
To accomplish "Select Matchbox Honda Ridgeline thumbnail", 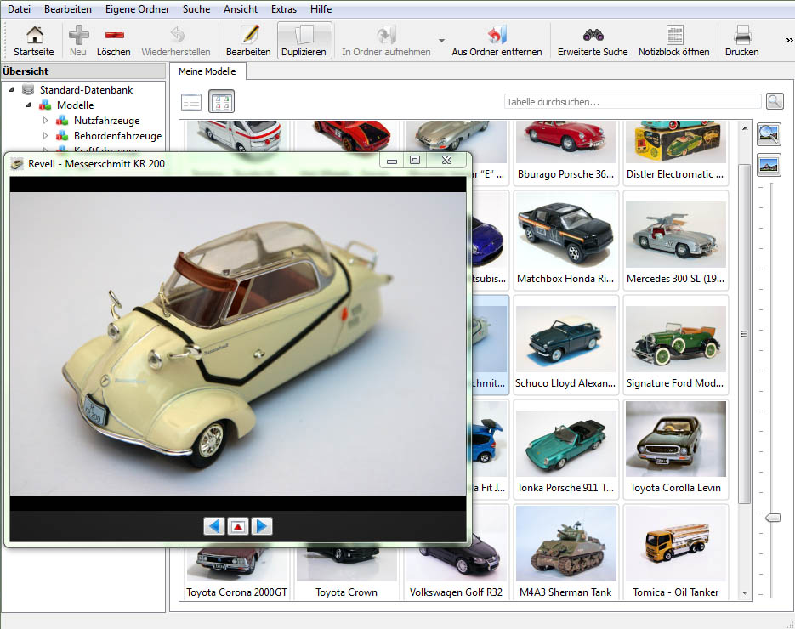I will 565,241.
